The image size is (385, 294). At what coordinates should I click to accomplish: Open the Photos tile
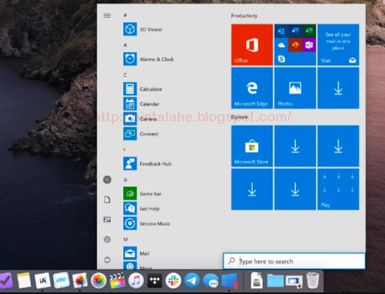click(x=295, y=88)
